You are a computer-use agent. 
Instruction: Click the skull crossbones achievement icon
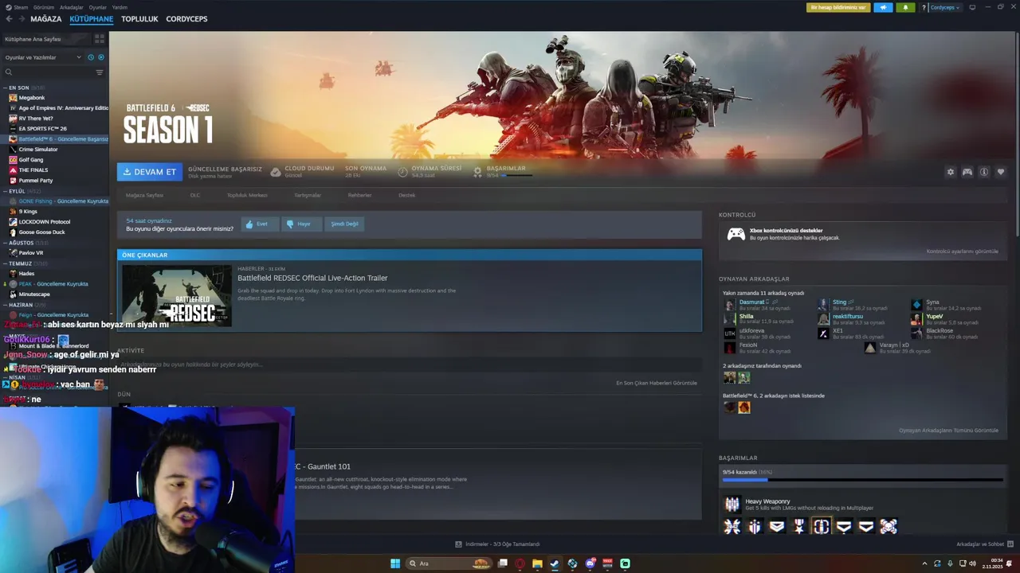(889, 526)
